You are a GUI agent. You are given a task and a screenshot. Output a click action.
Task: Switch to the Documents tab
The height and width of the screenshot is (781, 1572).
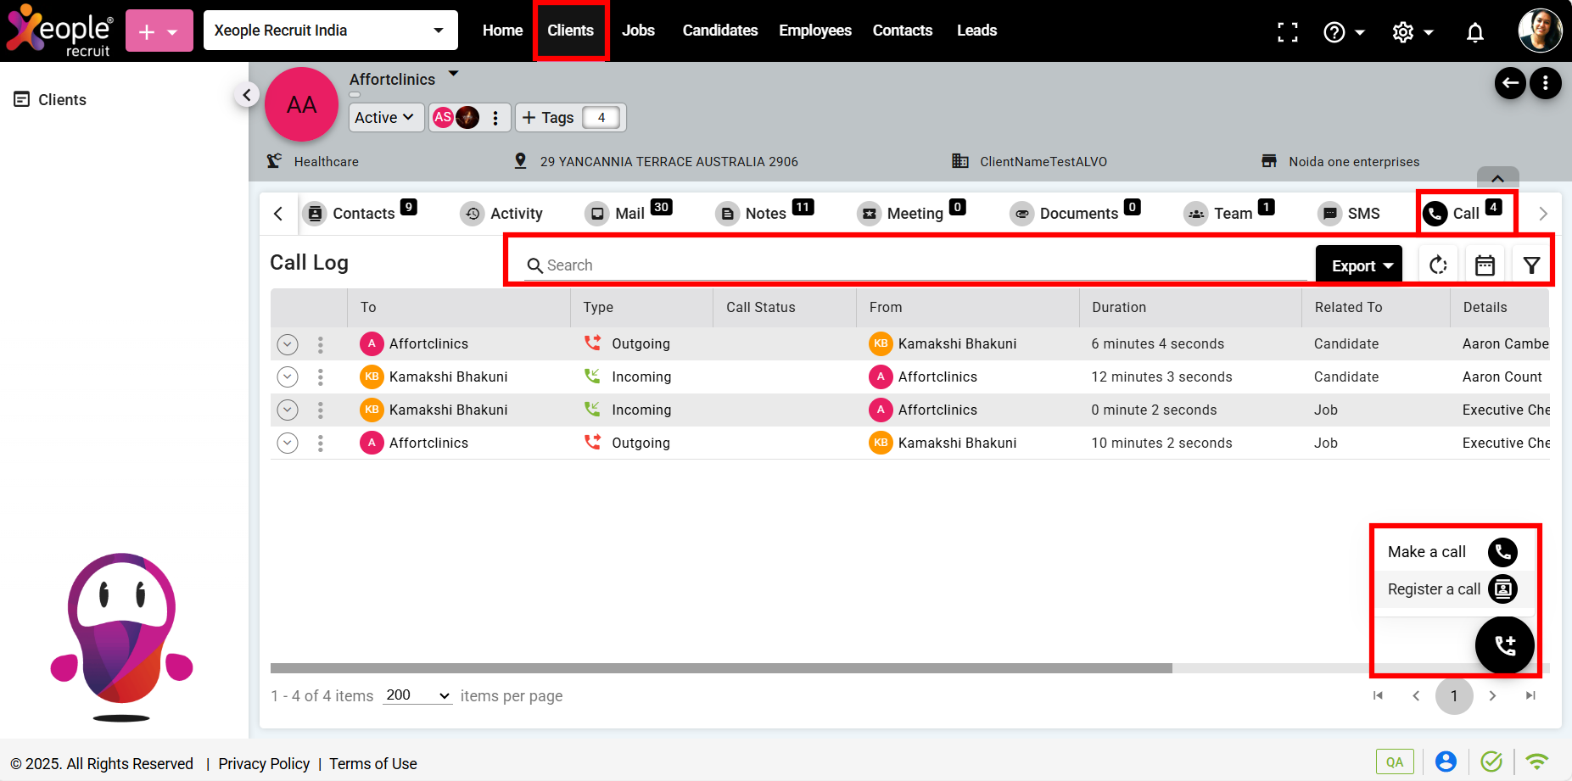[1075, 213]
